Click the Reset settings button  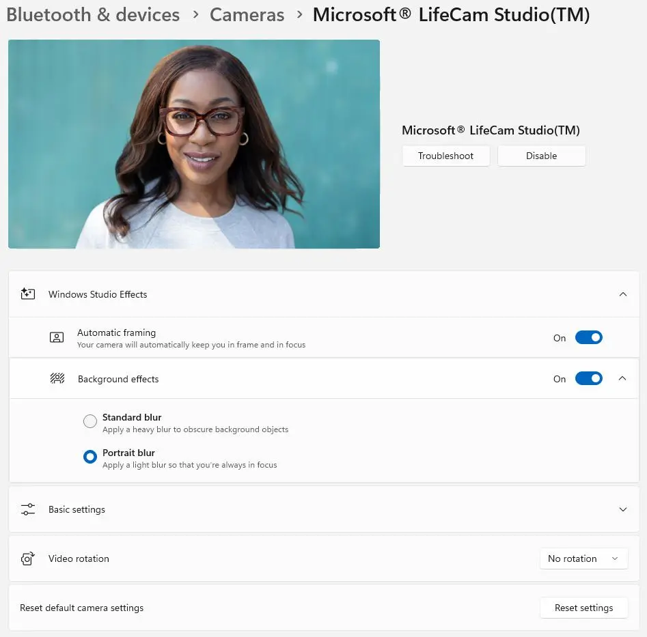click(x=583, y=608)
